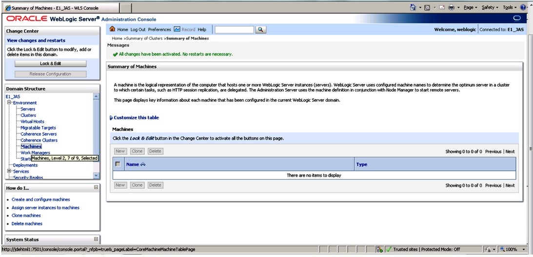Click the Home house icon in console toolbar
The height and width of the screenshot is (257, 533).
(x=112, y=29)
